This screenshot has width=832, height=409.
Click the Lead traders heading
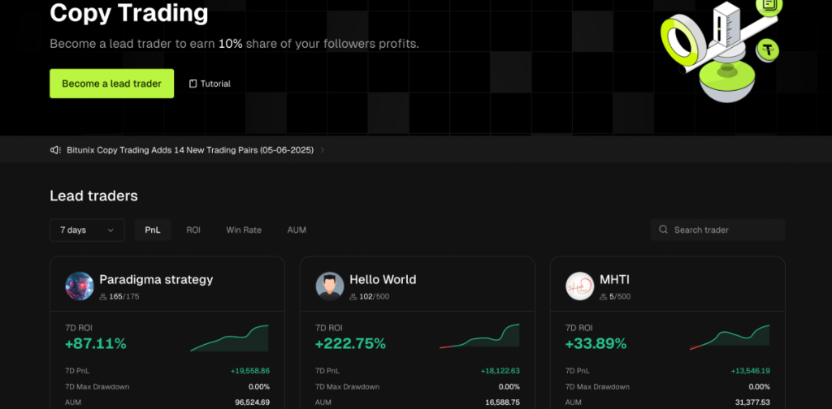point(94,196)
